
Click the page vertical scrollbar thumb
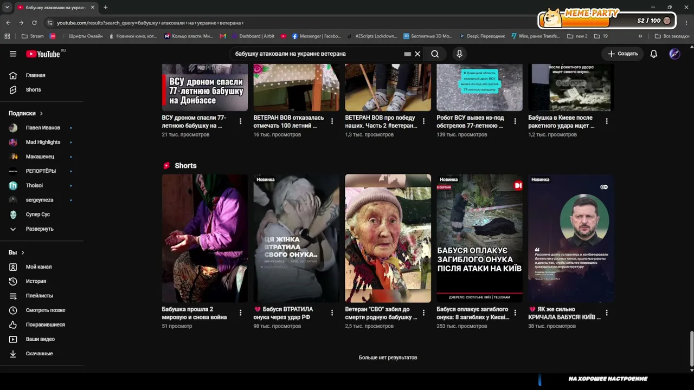click(691, 349)
